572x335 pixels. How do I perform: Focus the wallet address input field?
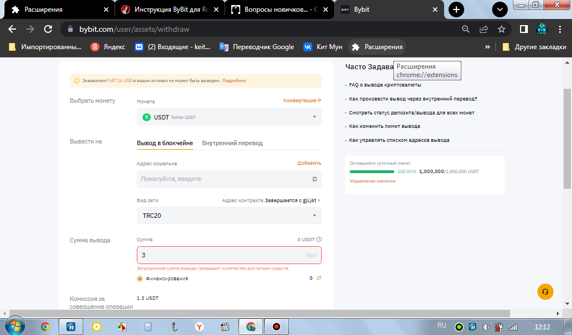(229, 179)
